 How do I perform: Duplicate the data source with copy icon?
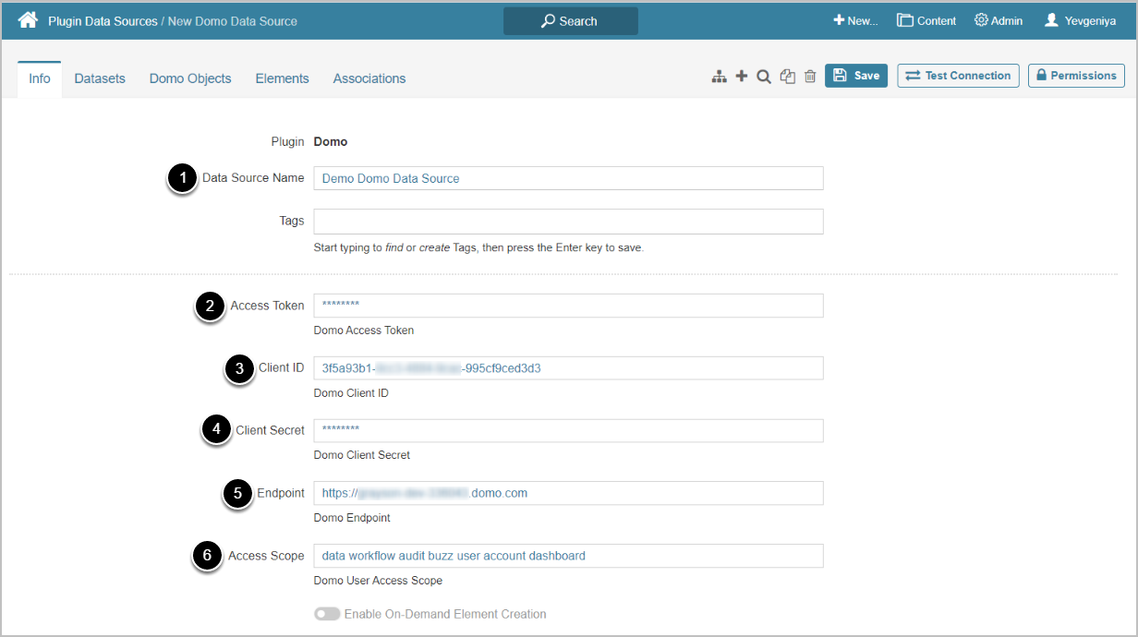pos(787,77)
